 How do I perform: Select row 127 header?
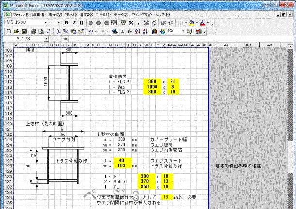tap(8, 161)
